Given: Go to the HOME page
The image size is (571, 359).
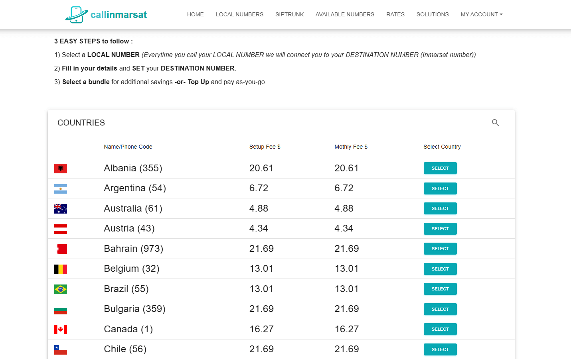Looking at the screenshot, I should point(196,14).
